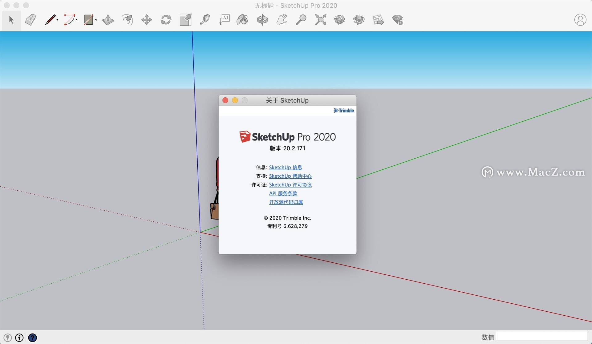Open the Line tool dropdown arrow
This screenshot has width=592, height=344.
click(57, 20)
